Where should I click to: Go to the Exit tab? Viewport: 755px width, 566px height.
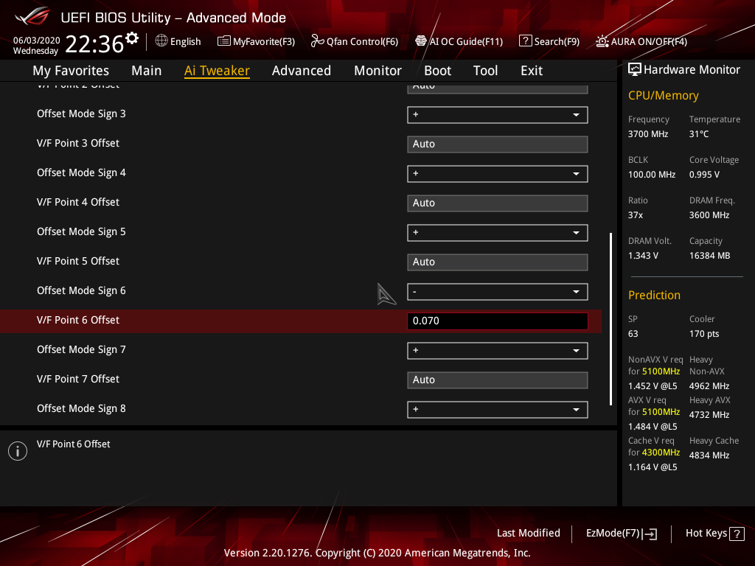pyautogui.click(x=532, y=71)
